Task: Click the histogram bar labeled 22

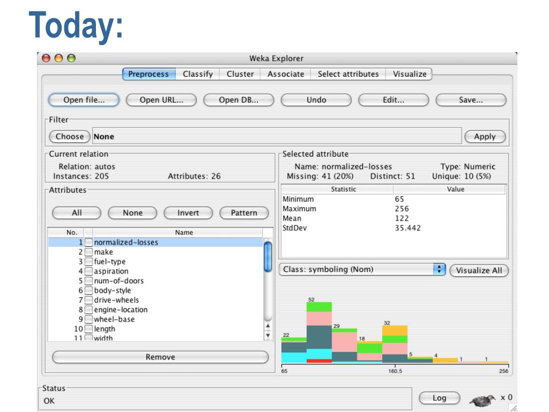Action: pyautogui.click(x=294, y=350)
